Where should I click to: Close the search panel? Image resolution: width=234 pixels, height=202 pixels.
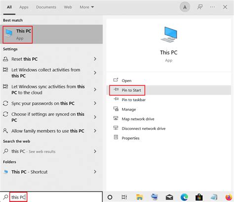coord(225,7)
